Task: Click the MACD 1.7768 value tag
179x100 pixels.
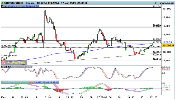Action: tap(166, 90)
